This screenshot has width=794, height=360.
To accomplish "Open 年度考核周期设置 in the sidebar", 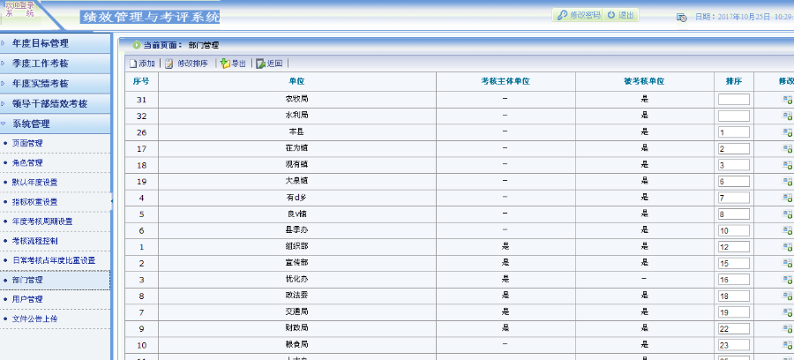I will coord(42,221).
